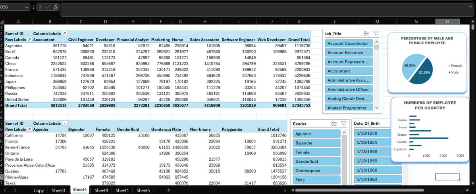Viewport: 476px width, 194px height.
Task: Select Analog Circuit Desi... slicer item
Action: [349, 99]
